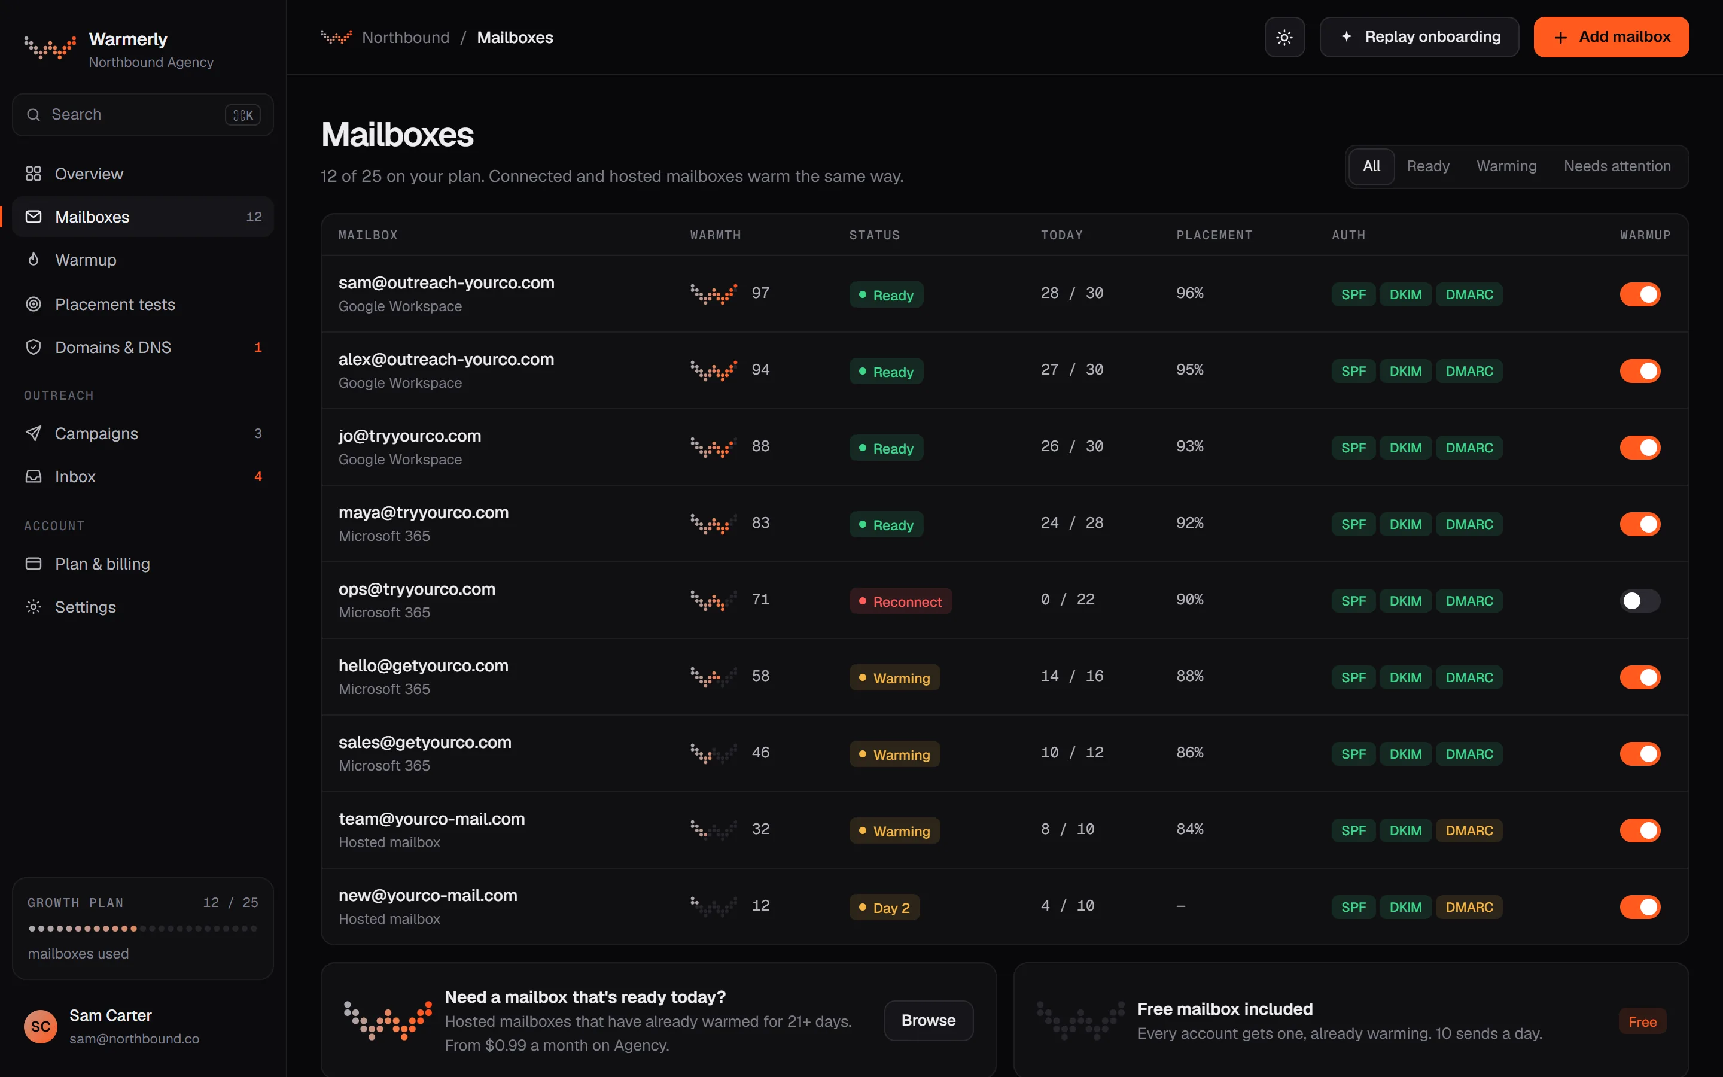Switch to the Ready filter tab
The image size is (1723, 1077).
tap(1427, 166)
